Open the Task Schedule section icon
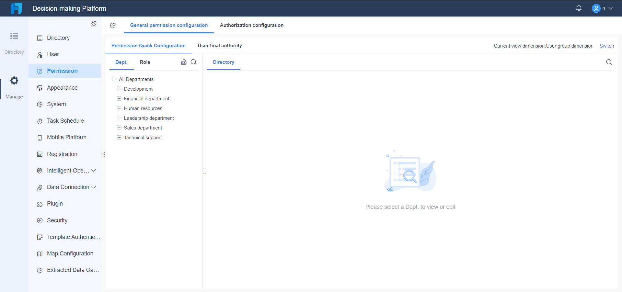Viewport: 622px width, 292px height. pos(39,120)
